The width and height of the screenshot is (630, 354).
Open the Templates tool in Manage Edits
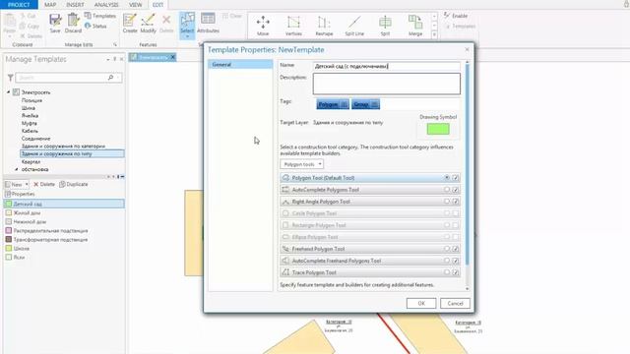point(100,16)
